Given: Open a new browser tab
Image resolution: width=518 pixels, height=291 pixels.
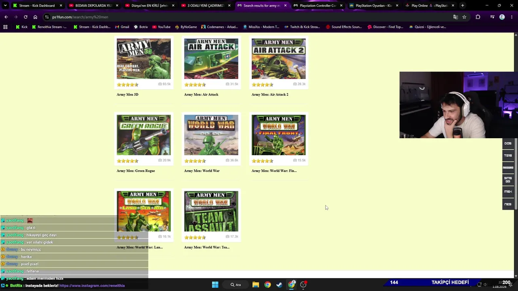Looking at the screenshot, I should click(463, 6).
